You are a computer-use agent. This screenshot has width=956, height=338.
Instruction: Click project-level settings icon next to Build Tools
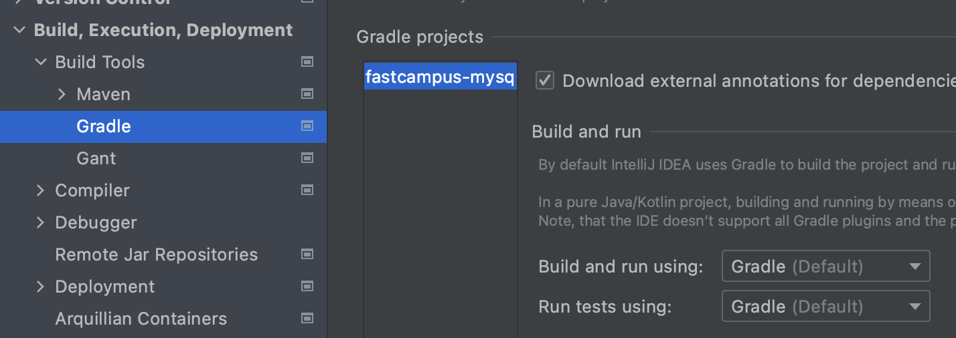coord(307,62)
